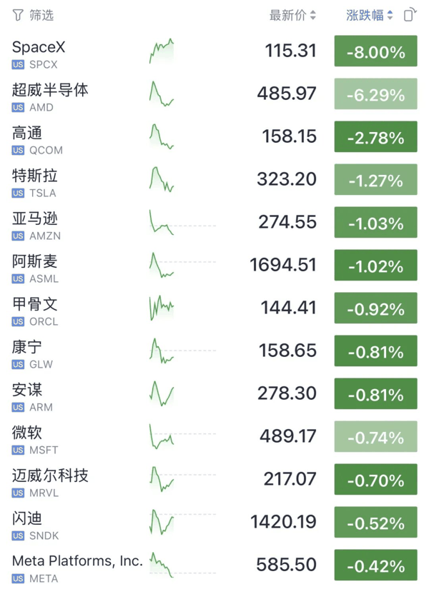Tap 安谋 ARM -0.81% badge
Screen dimensions: 429x589
coord(375,393)
